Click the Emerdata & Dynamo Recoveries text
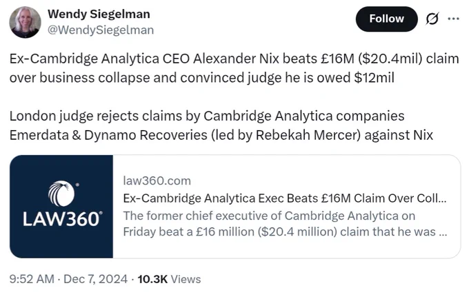The image size is (469, 299). pyautogui.click(x=108, y=135)
